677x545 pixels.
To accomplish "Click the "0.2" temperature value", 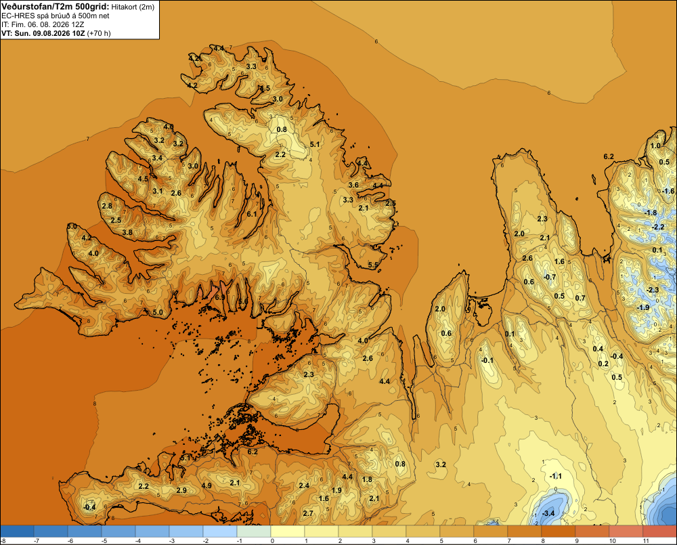I will click(x=603, y=364).
